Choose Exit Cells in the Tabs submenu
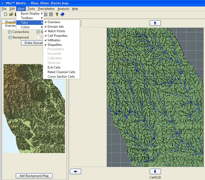Viewport: 205px width, 180px height. tap(61, 67)
